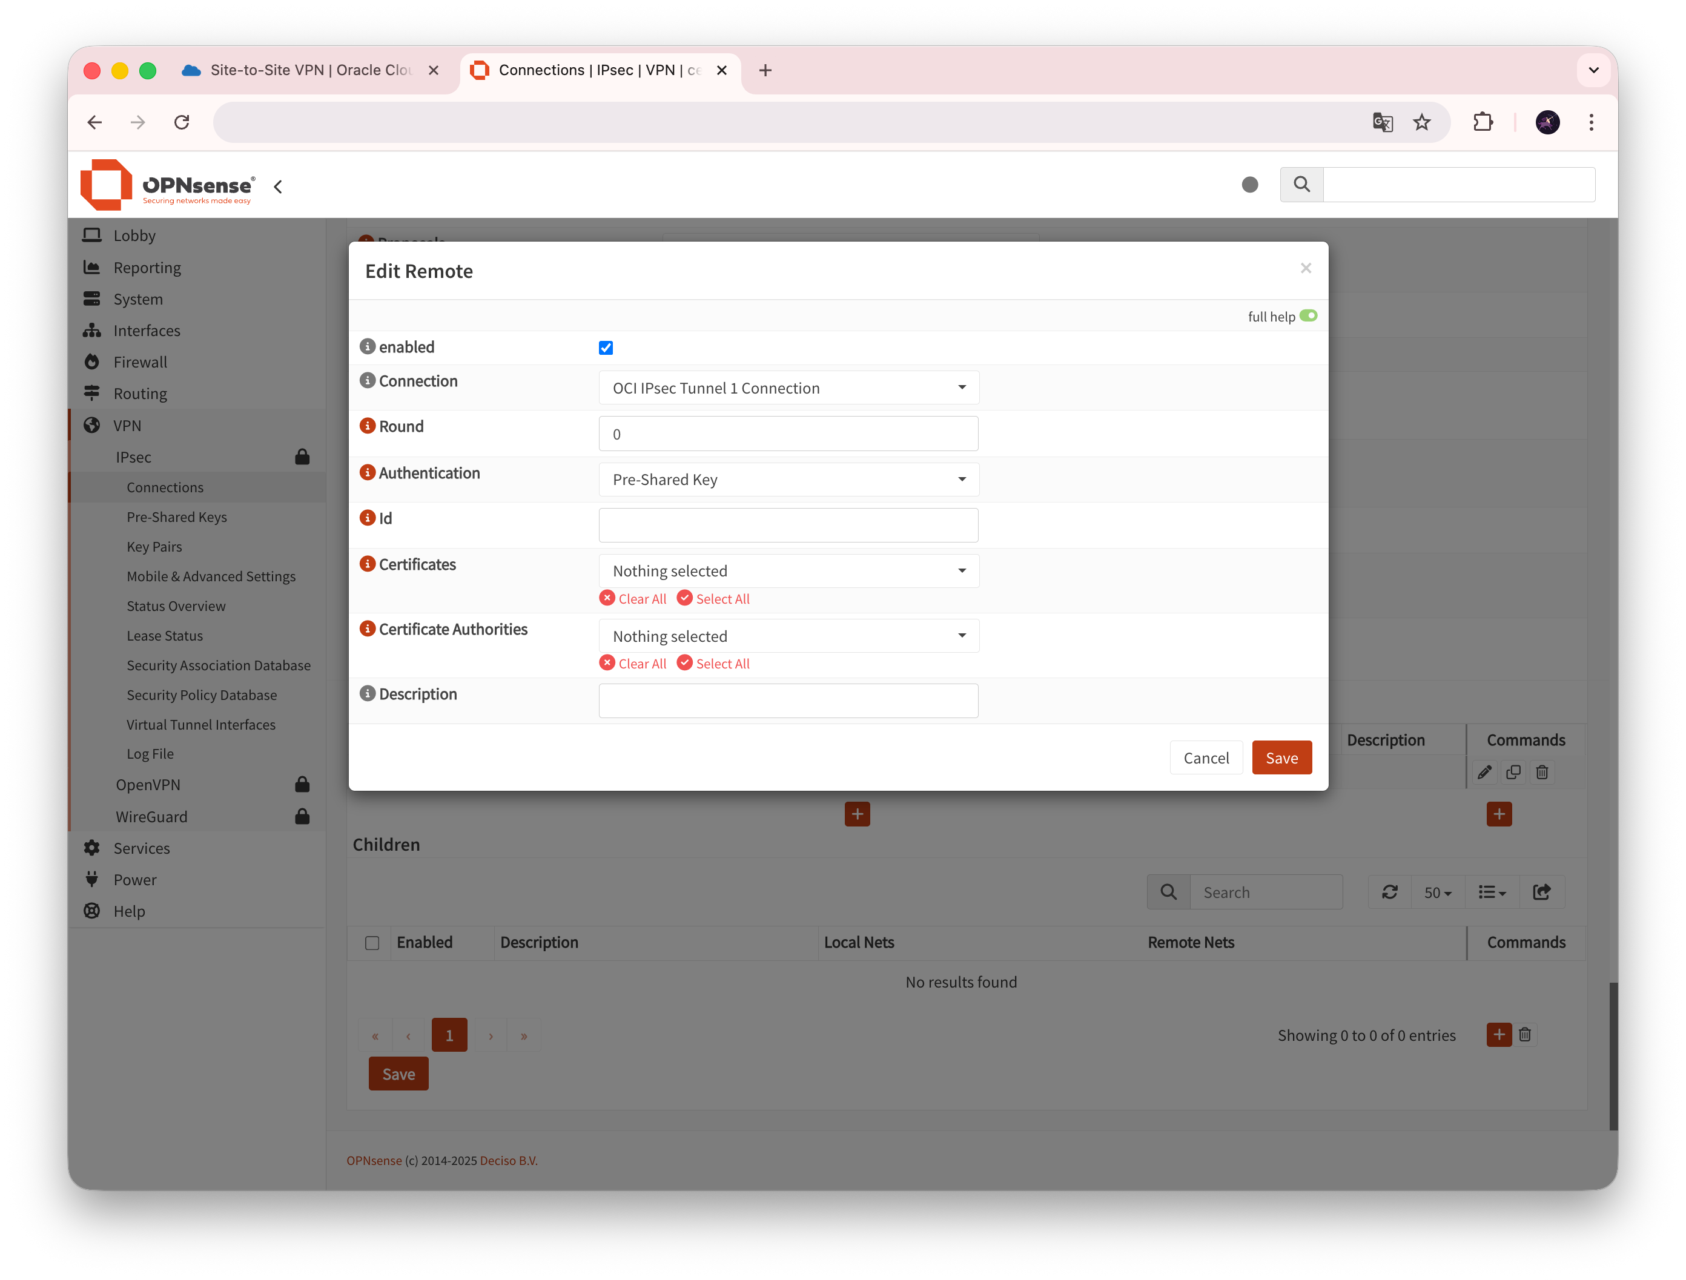
Task: Click into the Id input field
Action: (788, 525)
